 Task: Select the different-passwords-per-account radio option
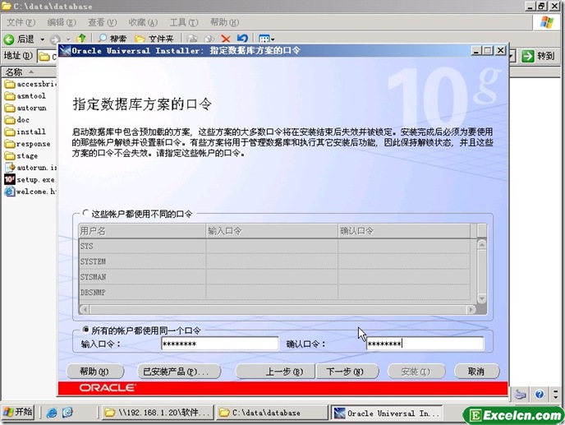85,213
